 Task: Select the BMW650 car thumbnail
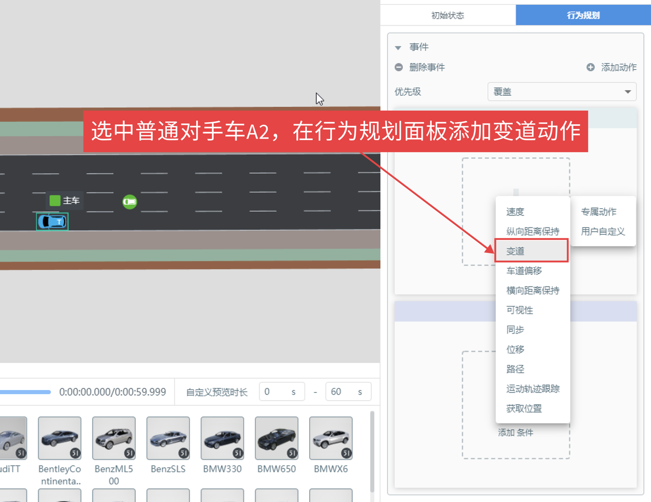coord(277,438)
